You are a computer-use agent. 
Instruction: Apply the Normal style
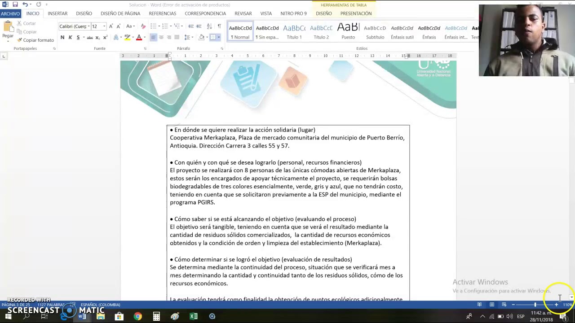click(240, 31)
